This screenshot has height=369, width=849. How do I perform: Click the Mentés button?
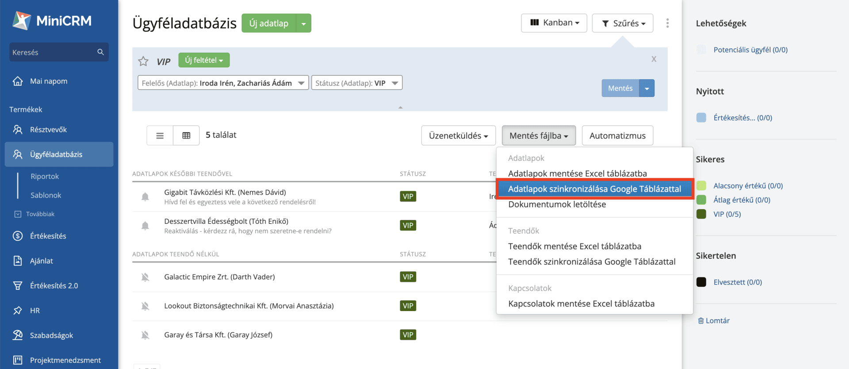620,88
